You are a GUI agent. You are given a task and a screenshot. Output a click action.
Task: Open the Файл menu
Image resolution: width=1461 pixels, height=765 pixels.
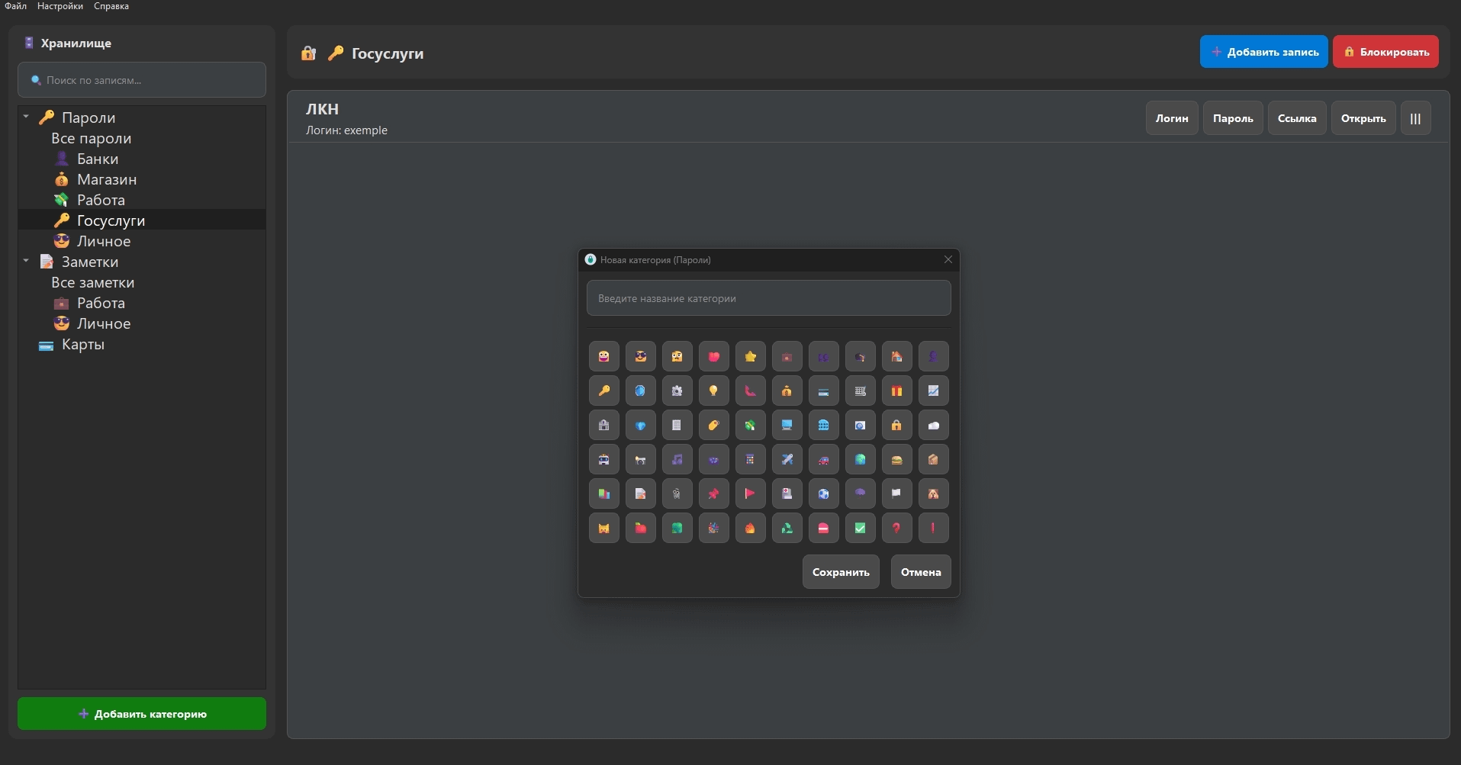(15, 6)
